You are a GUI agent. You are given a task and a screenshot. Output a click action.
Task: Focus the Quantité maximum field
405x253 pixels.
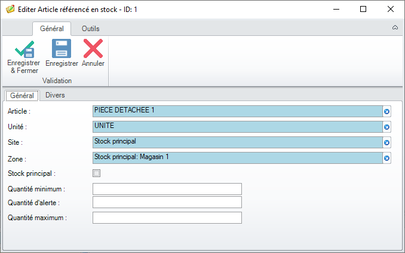coord(167,218)
